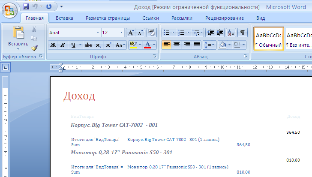The image size is (312, 177).
Task: Expand the underline style dropdown arrow
Action: click(x=81, y=45)
